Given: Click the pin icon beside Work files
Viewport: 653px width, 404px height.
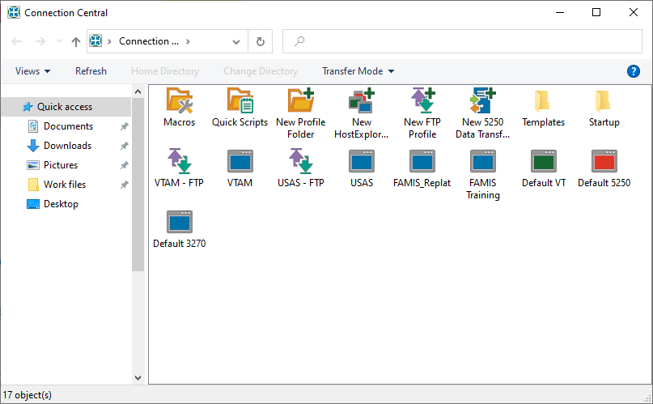Looking at the screenshot, I should 124,185.
